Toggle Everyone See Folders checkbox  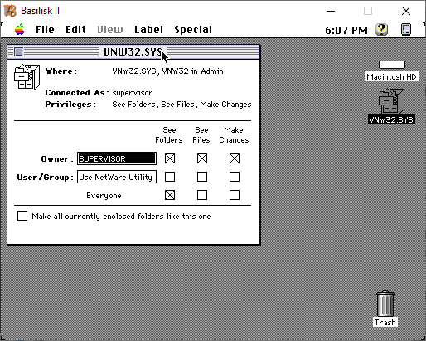pyautogui.click(x=170, y=195)
